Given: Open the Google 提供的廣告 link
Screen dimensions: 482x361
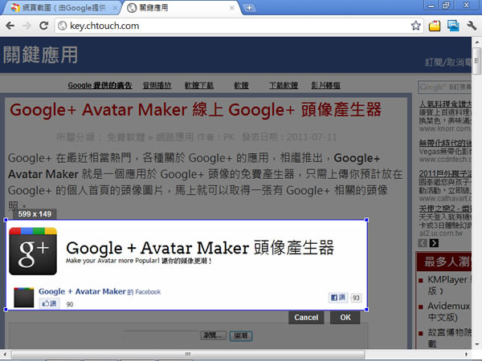Looking at the screenshot, I should [100, 85].
